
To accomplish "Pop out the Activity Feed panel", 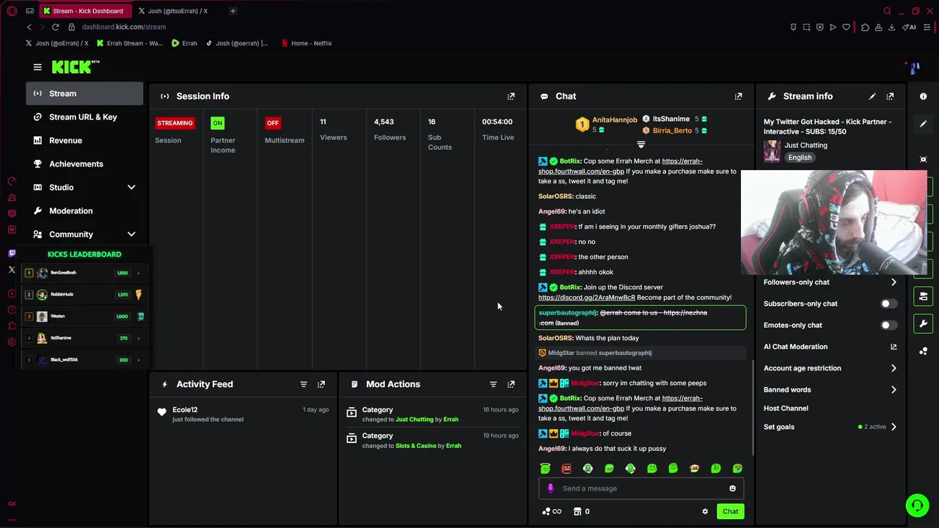I will 321,384.
